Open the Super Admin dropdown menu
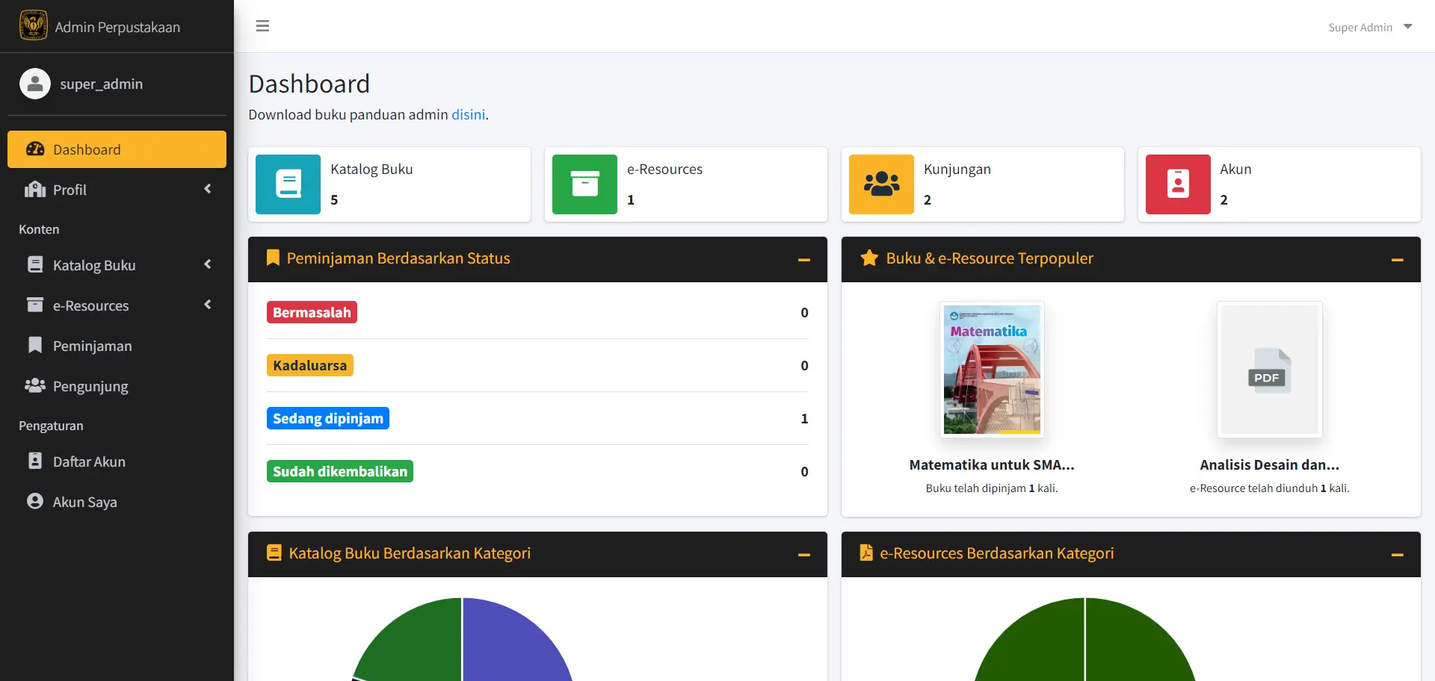The image size is (1435, 681). coord(1369,27)
